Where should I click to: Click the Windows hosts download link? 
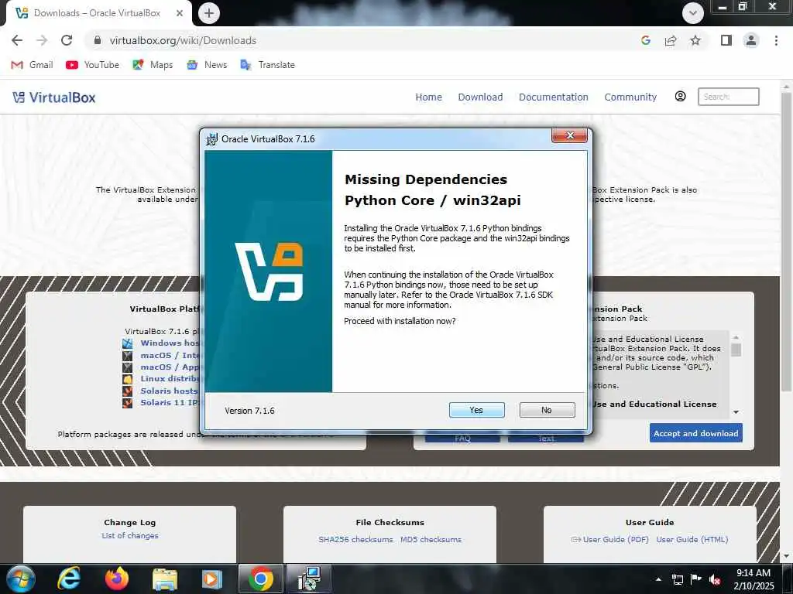[170, 343]
